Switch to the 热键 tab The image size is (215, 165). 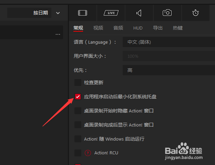click(x=178, y=28)
